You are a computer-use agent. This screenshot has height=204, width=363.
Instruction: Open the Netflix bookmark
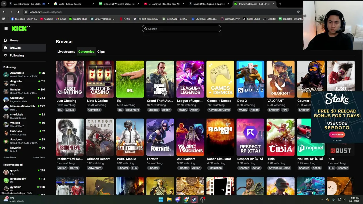125,19
